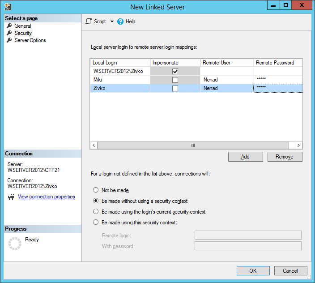
Task: Click the Help question mark icon
Action: pyautogui.click(x=120, y=21)
